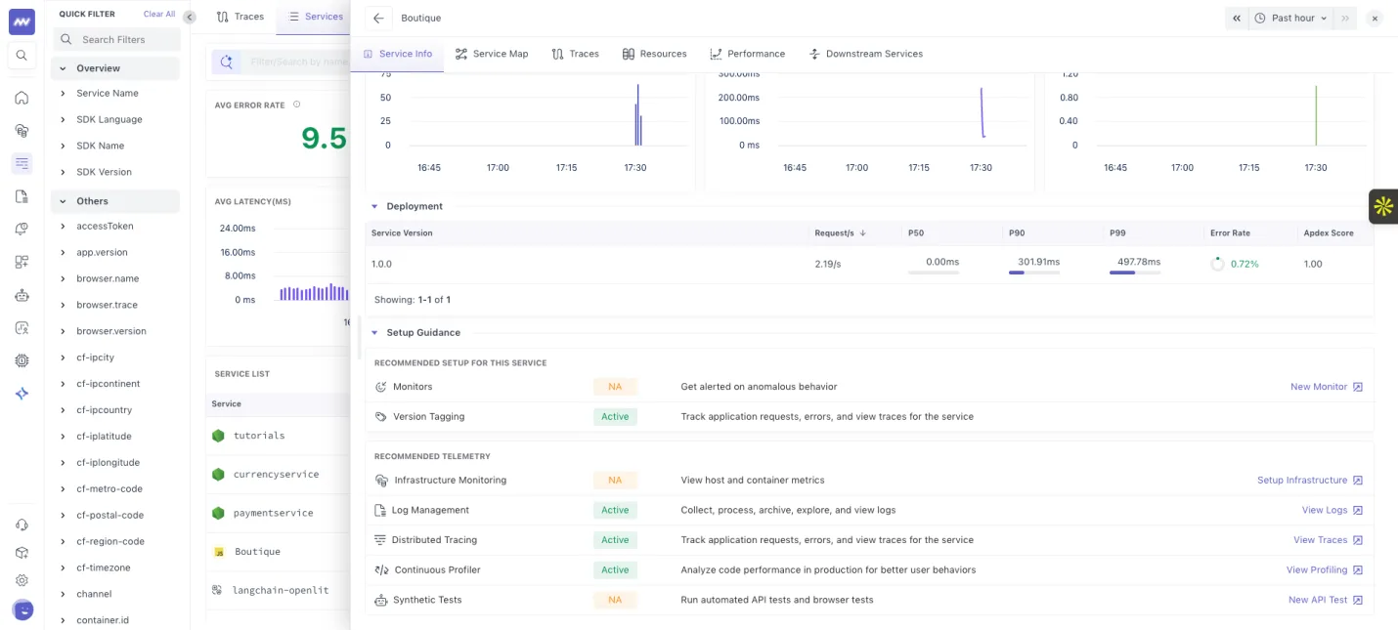The height and width of the screenshot is (630, 1398).
Task: Expand the container.id filter
Action: 63,620
